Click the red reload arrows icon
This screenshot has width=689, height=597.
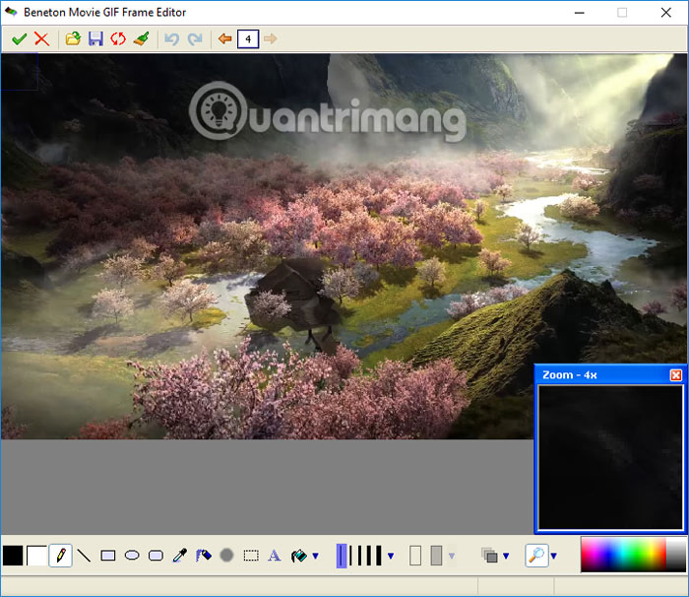tap(118, 38)
